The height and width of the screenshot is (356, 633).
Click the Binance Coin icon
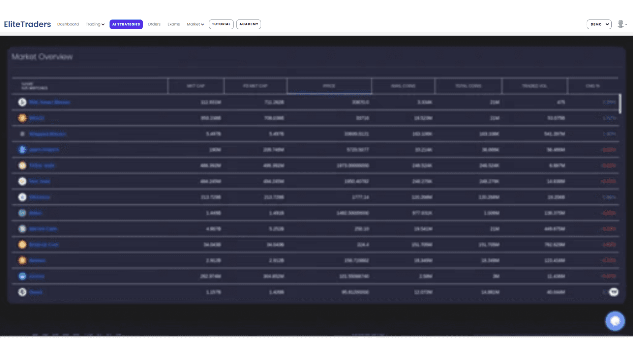(x=22, y=245)
